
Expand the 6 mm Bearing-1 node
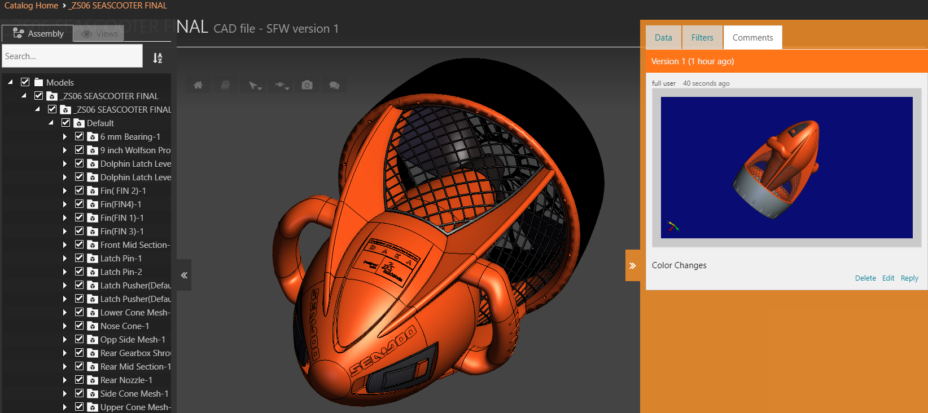65,137
